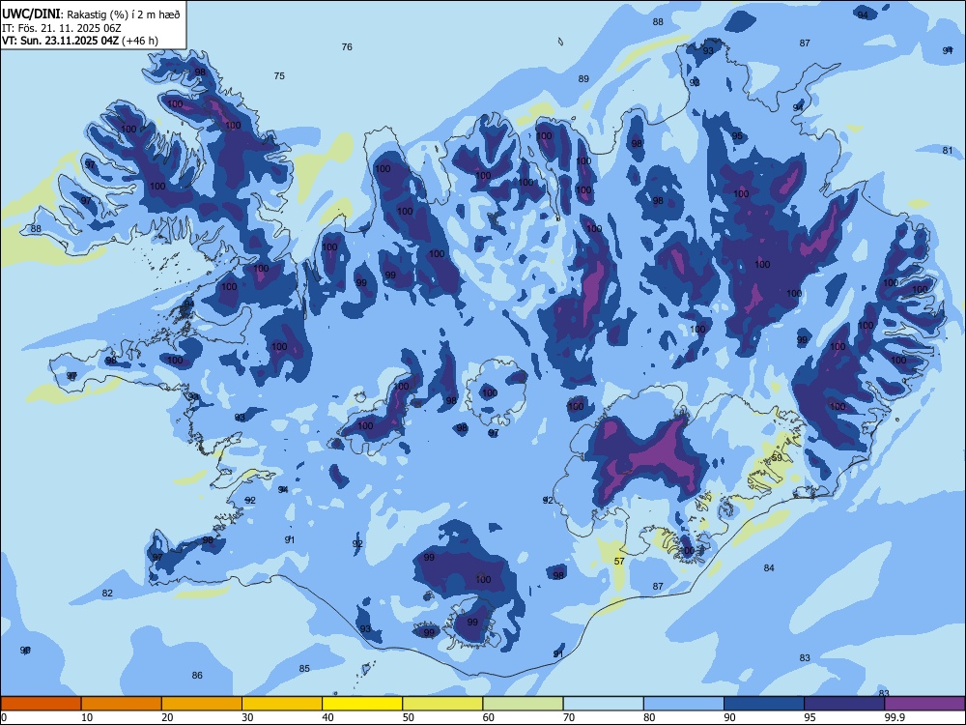Click the legend label 70
Viewport: 966px width, 725px height.
click(569, 717)
